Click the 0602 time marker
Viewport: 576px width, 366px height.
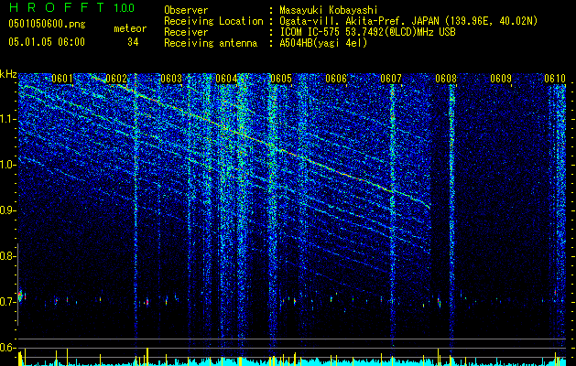(116, 79)
